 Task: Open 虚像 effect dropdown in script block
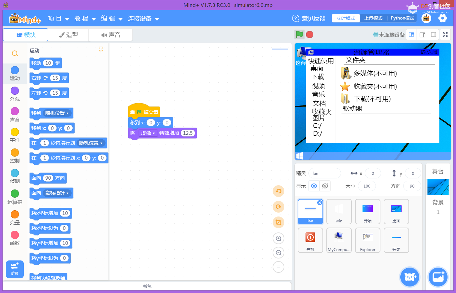148,133
